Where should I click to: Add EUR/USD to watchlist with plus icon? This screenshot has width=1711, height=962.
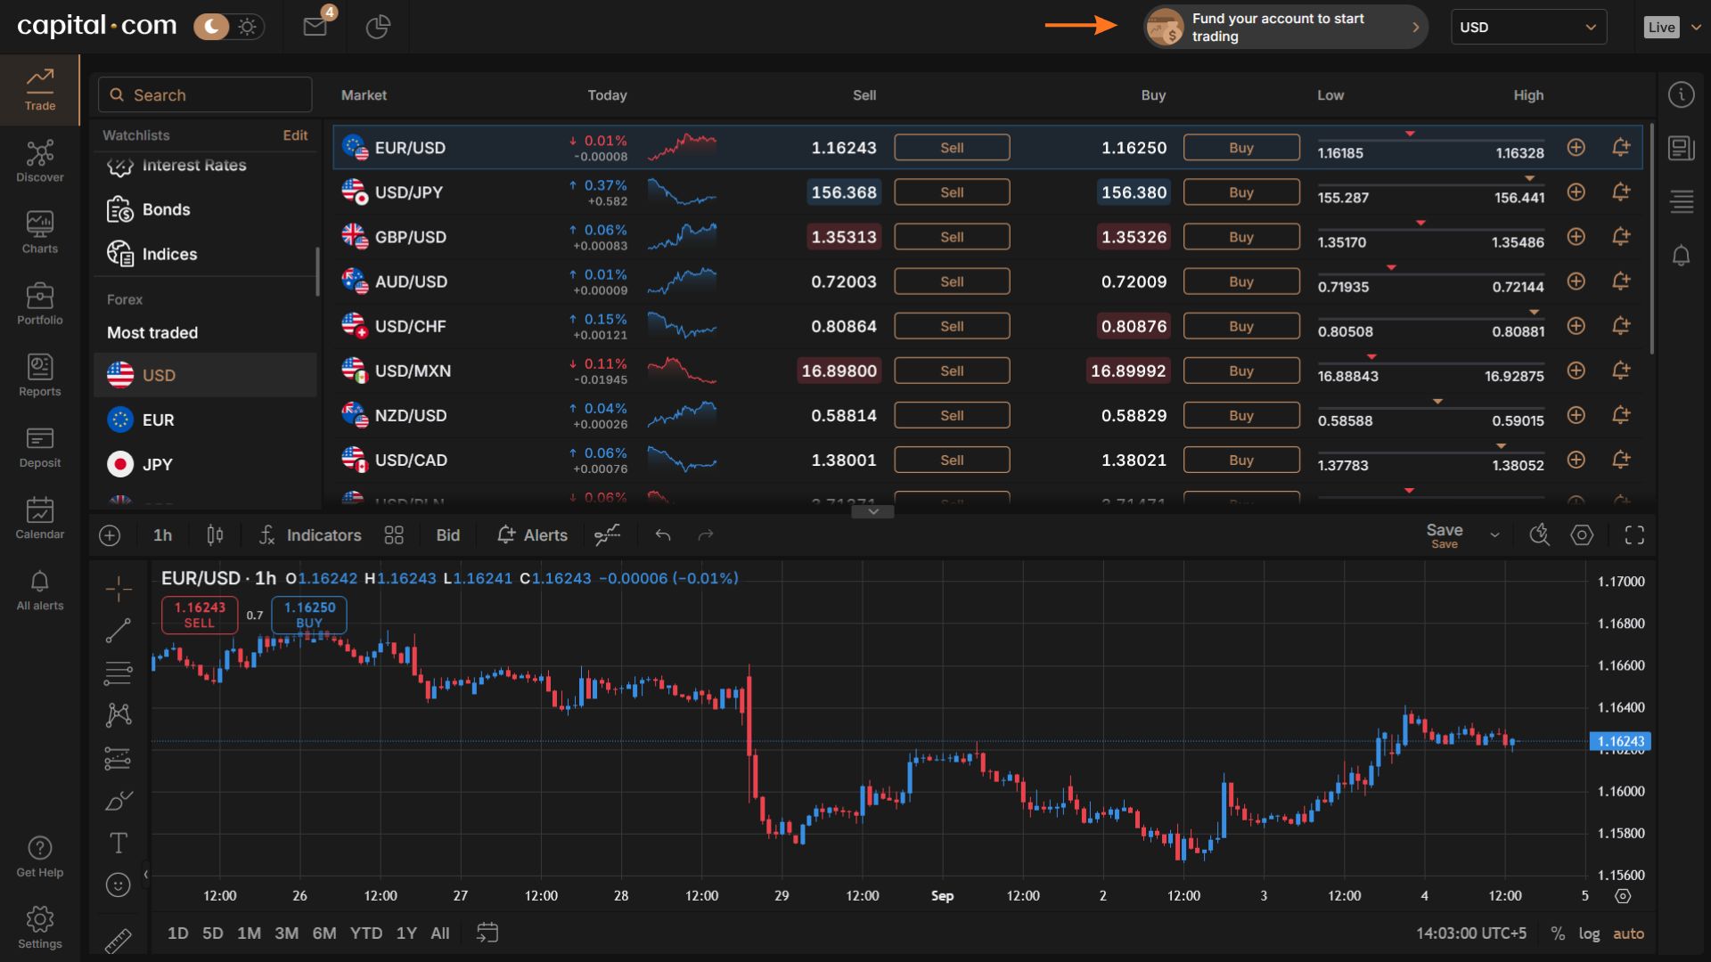coord(1576,148)
